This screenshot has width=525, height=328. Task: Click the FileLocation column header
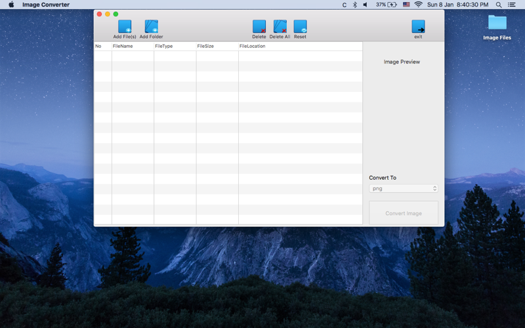301,46
